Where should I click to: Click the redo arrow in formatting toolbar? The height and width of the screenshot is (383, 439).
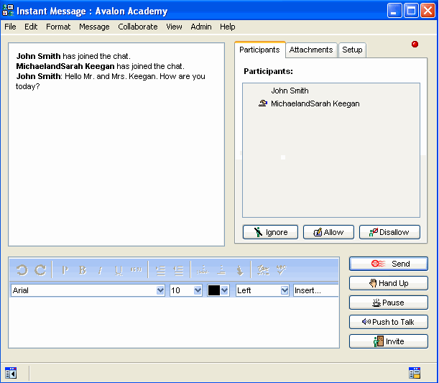coord(40,270)
